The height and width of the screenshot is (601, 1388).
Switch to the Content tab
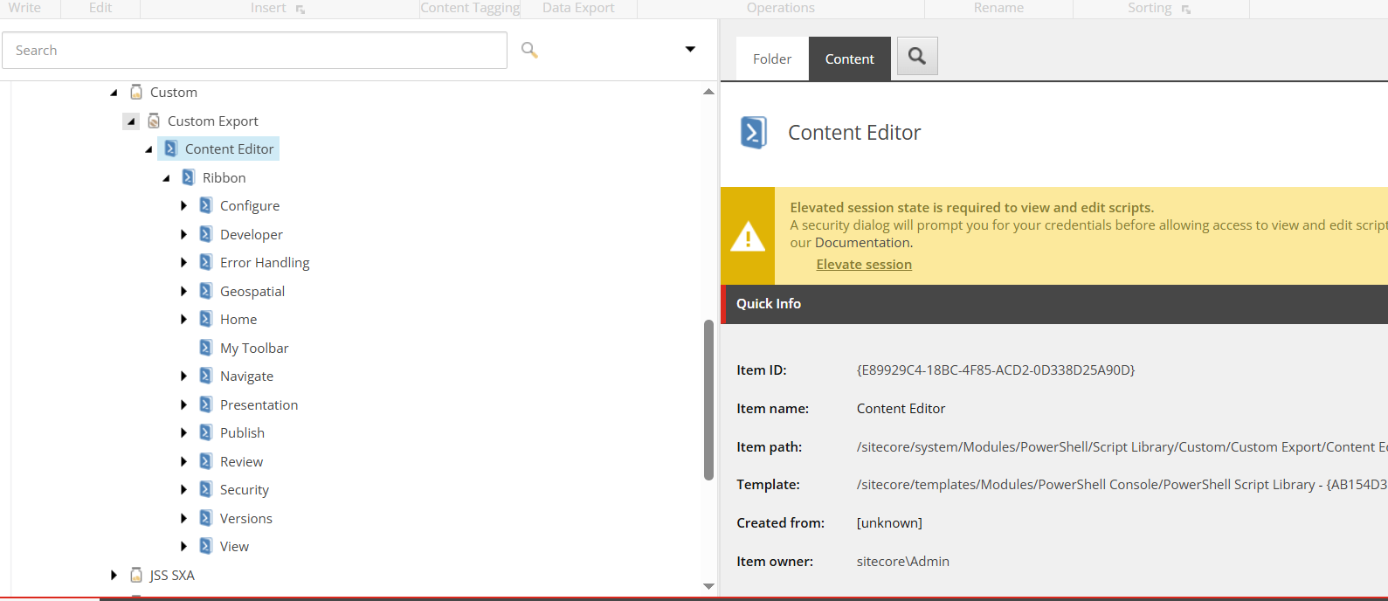850,59
